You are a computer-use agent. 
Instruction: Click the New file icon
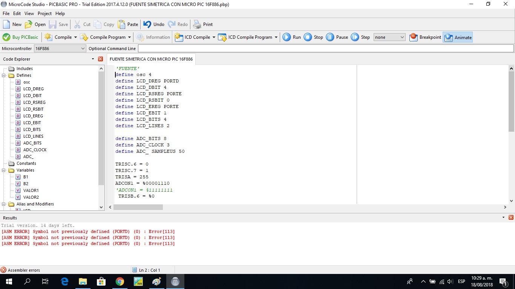pos(6,24)
